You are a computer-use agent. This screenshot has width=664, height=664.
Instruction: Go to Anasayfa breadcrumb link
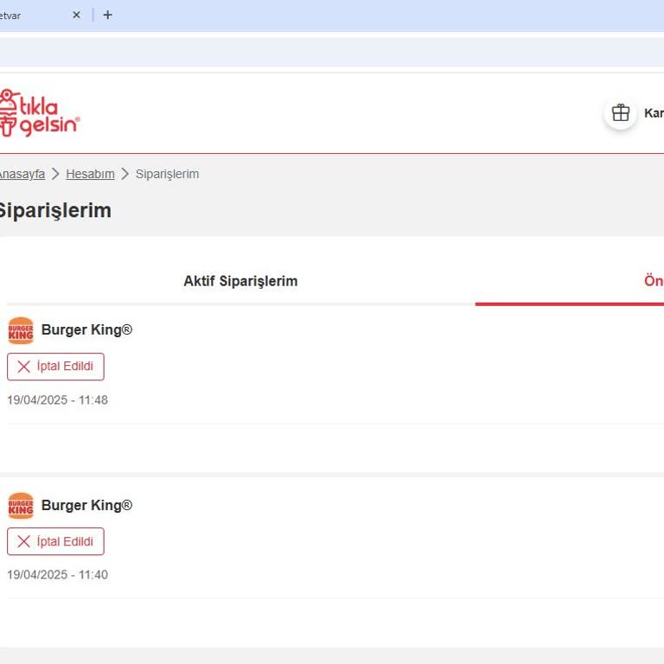coord(22,174)
